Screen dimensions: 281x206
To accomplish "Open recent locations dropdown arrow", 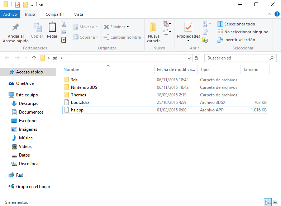I will (x=26, y=58).
